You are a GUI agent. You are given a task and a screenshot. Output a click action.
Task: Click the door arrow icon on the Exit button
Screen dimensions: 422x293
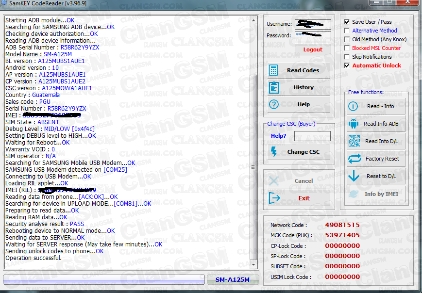[274, 198]
